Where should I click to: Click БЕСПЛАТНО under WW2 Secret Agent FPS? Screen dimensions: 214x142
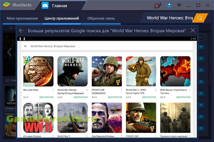149,97
